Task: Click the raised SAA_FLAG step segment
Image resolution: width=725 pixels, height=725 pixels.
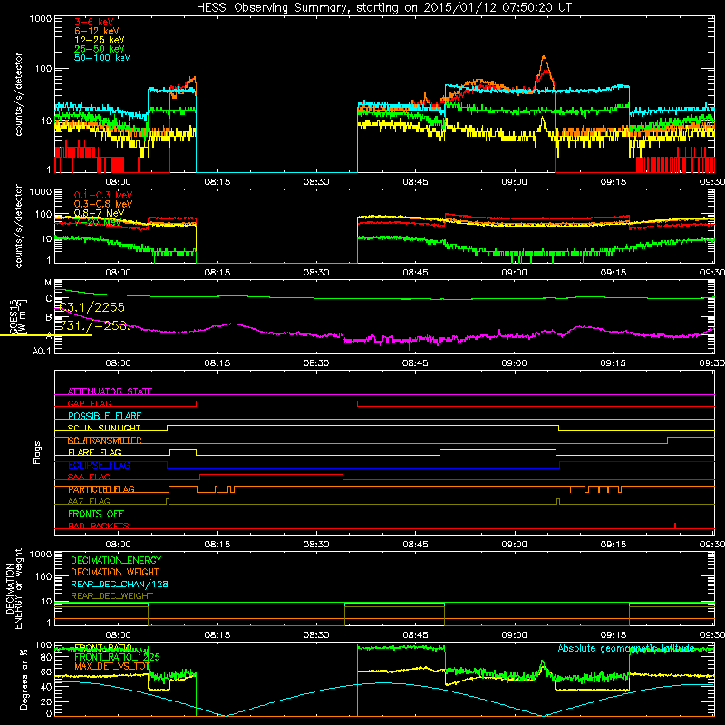Action: coord(271,474)
